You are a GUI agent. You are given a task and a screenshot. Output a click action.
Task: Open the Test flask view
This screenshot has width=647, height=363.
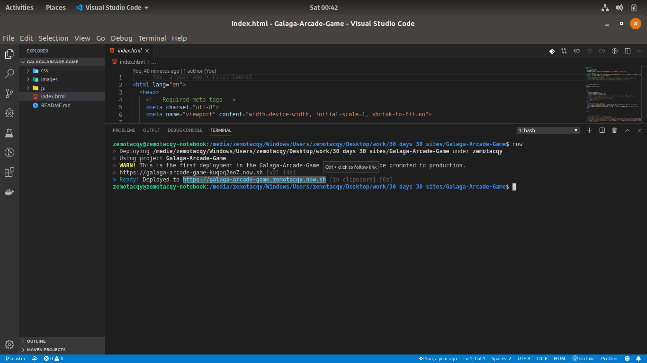click(x=9, y=133)
